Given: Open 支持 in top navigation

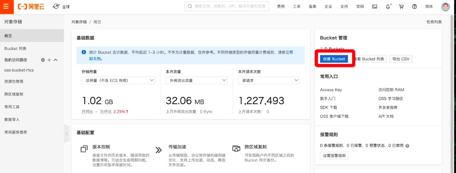Looking at the screenshot, I should click(x=344, y=7).
